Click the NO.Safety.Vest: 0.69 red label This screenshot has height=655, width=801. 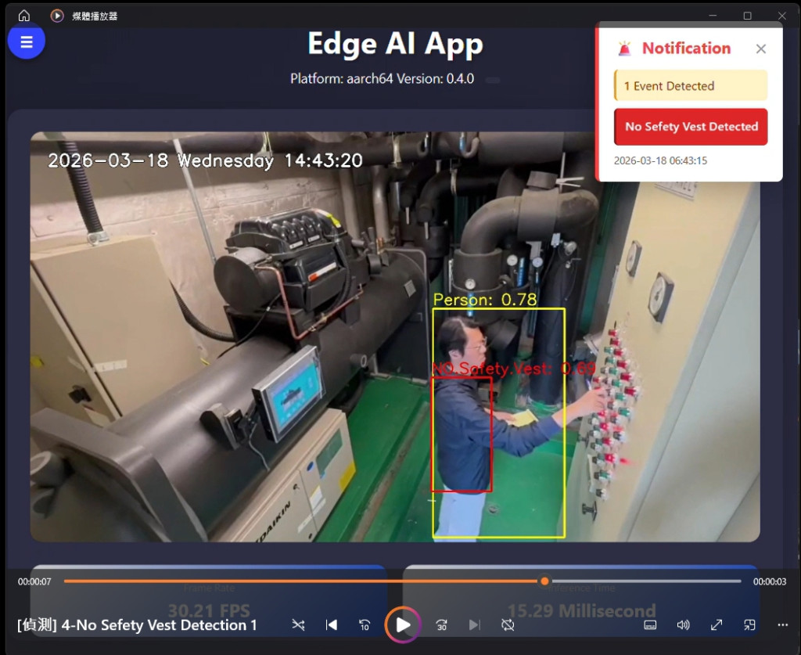pos(514,369)
